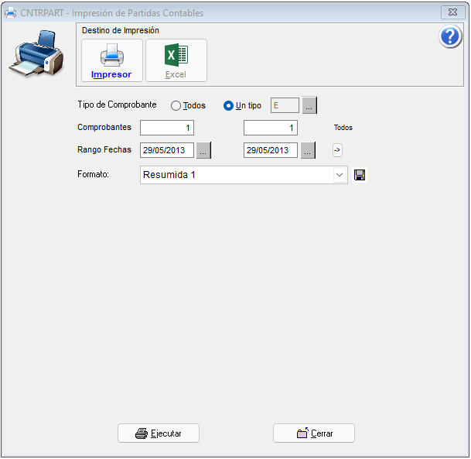Click the large printer image
Screen dimensions: 471x459
tap(37, 54)
